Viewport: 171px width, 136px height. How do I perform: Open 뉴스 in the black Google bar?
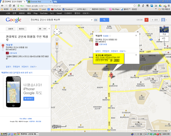coord(52,13)
